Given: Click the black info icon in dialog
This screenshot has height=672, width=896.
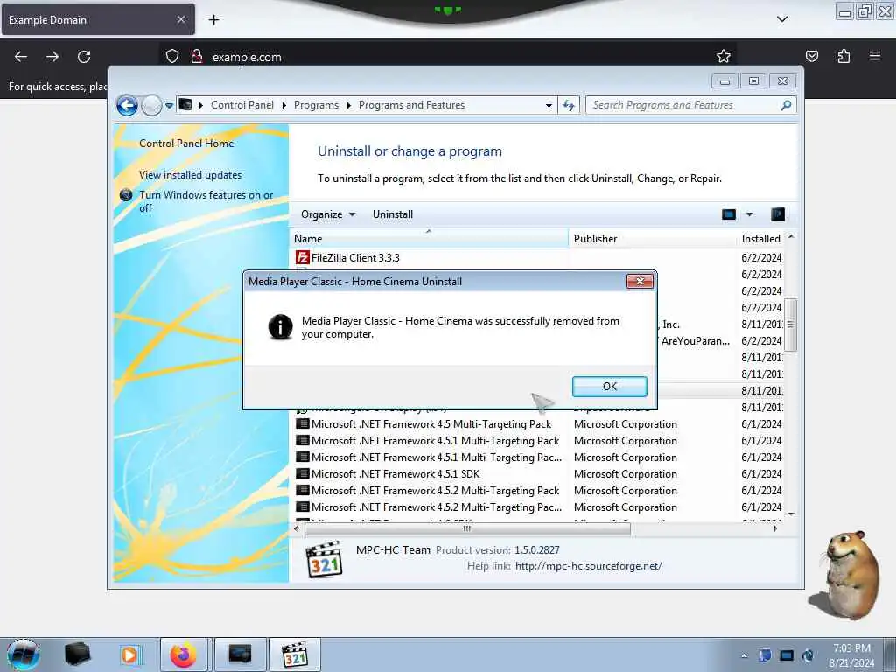Looking at the screenshot, I should point(280,327).
